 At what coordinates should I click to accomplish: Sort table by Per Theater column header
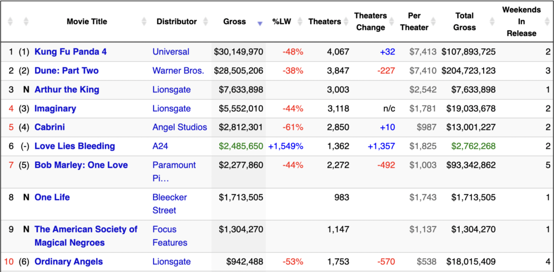click(x=414, y=22)
